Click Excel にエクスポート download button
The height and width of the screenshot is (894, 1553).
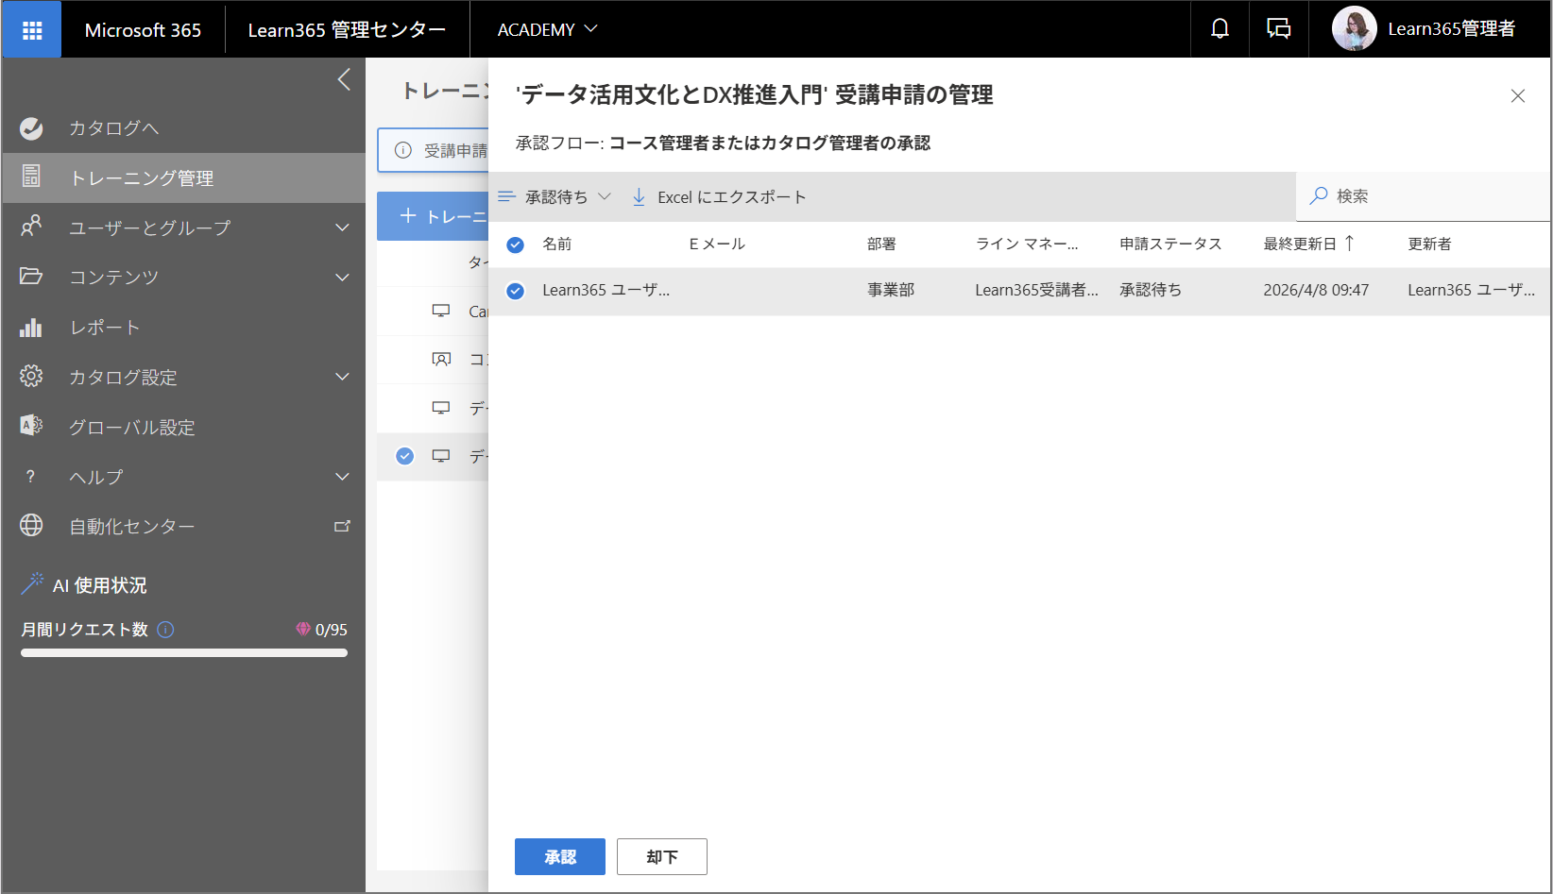tap(719, 196)
